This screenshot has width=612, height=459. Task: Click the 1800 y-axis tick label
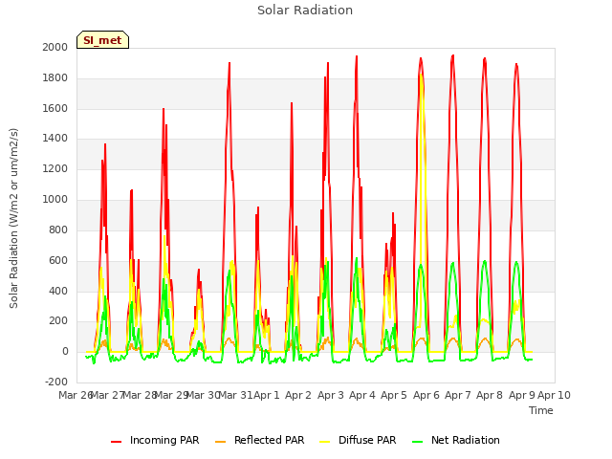pyautogui.click(x=55, y=77)
